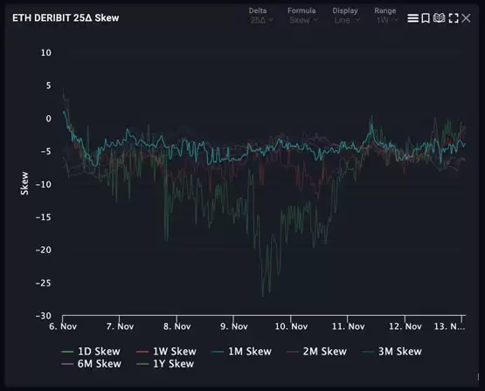
Task: Open the book documentation icon
Action: (439, 18)
